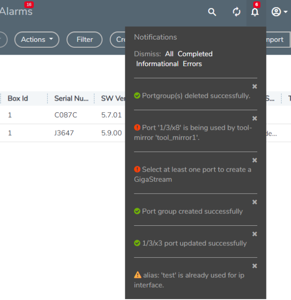Close '1/3/x3 port updated successfully' notification

coord(255,234)
